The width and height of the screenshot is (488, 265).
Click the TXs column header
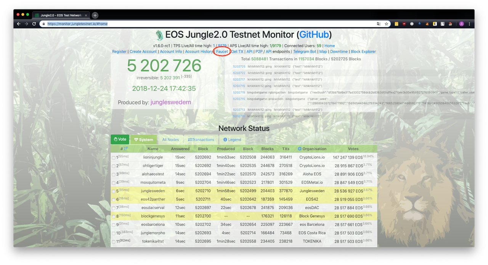286,149
